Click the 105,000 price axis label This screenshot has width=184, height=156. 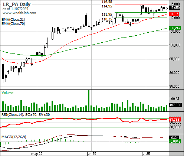174,32
